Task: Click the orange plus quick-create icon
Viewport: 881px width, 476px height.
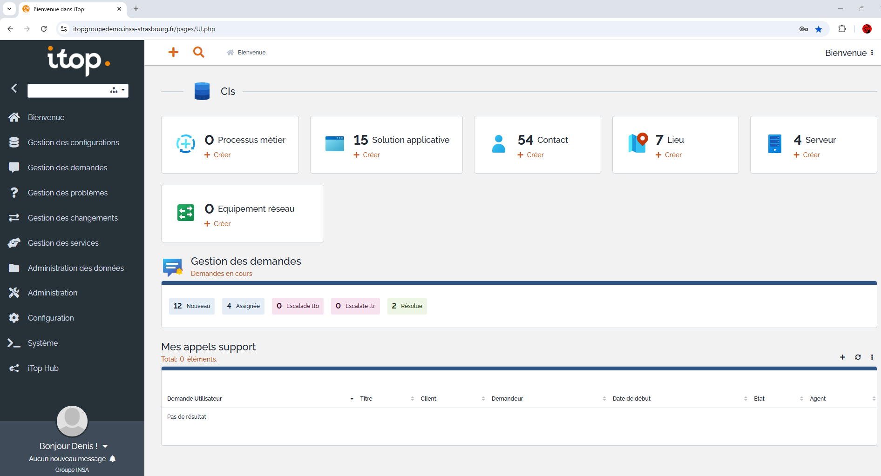Action: tap(173, 52)
